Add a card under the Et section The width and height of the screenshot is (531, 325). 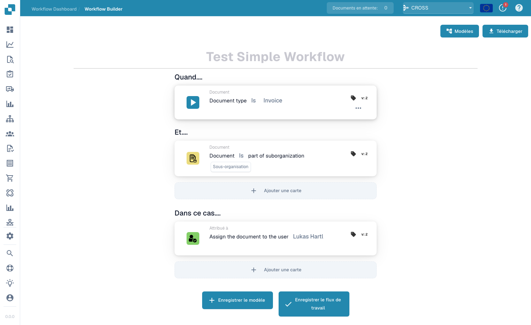click(275, 191)
